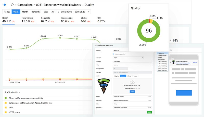Click the date range 2019.05.04 – 2019.05.10
204x117 pixels.
point(73,12)
